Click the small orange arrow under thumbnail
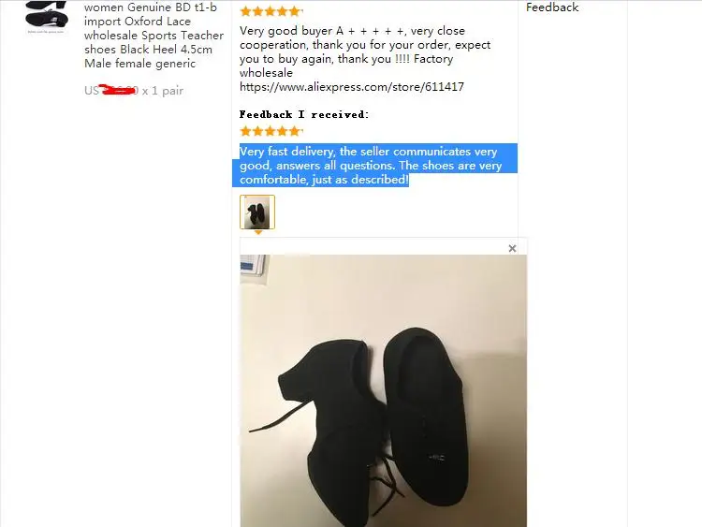Viewport: 702px width, 527px height. tap(258, 232)
